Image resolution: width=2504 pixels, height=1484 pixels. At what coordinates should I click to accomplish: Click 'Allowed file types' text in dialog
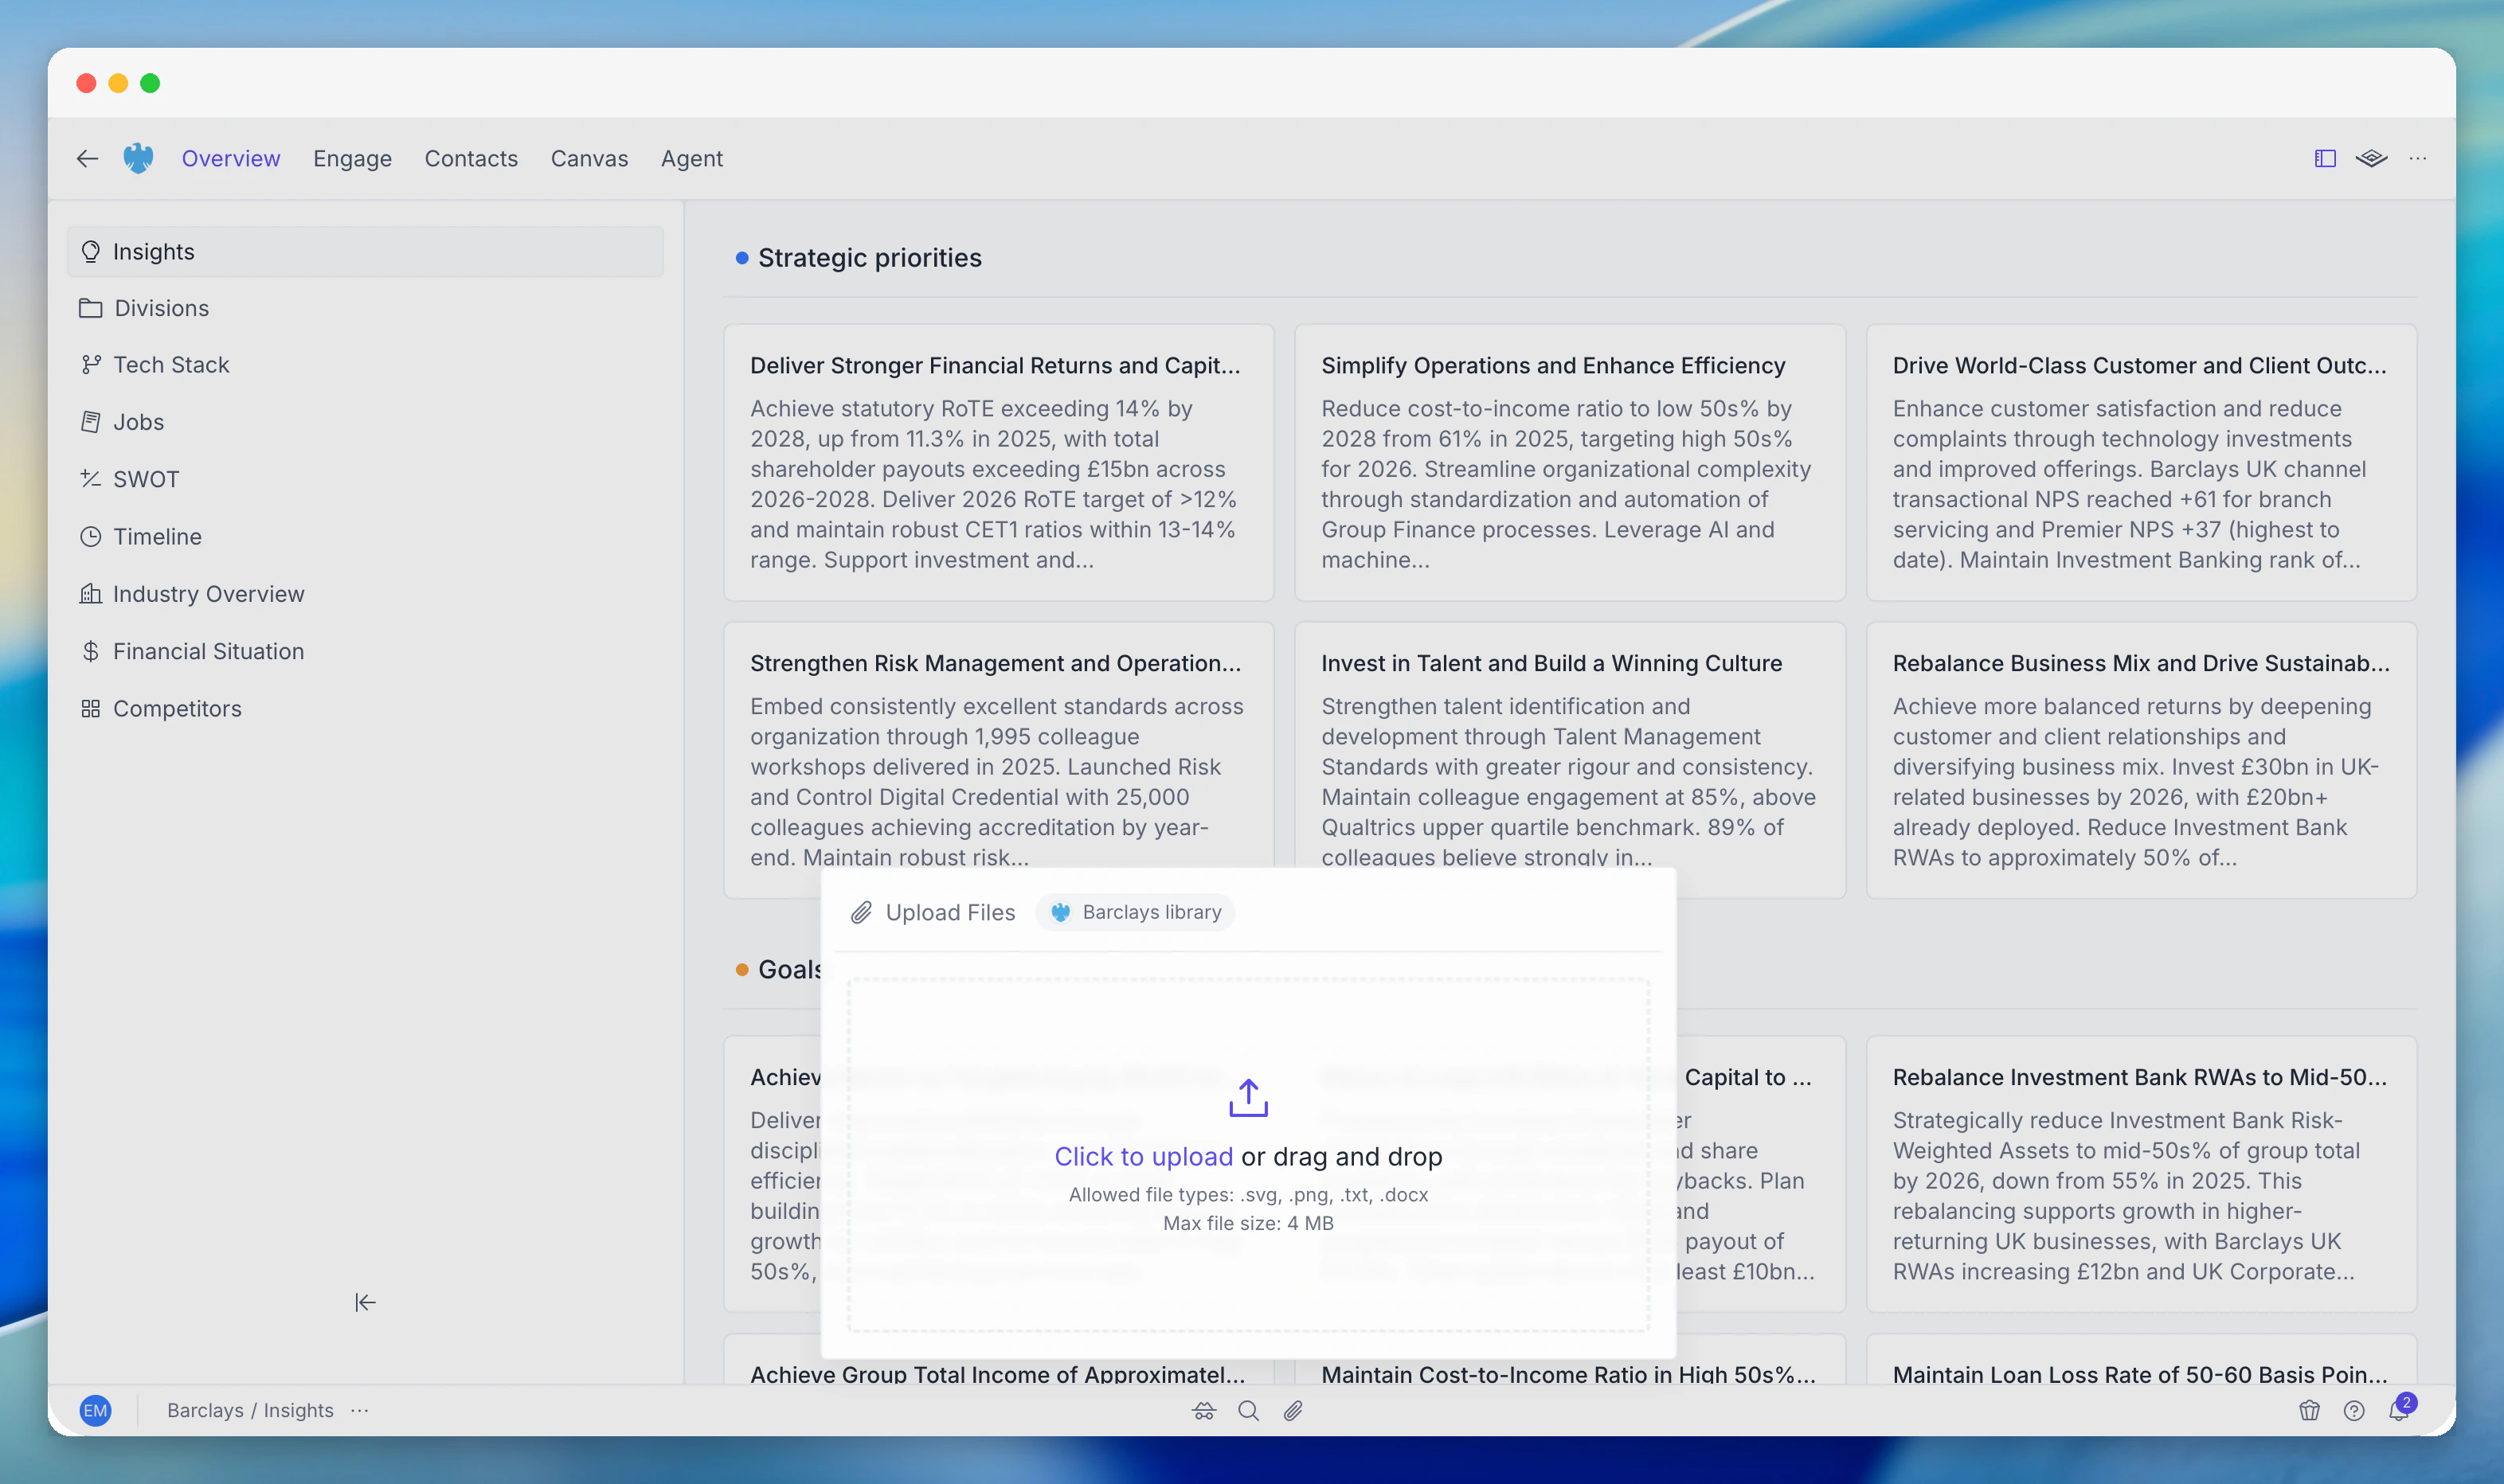[x=1249, y=1194]
